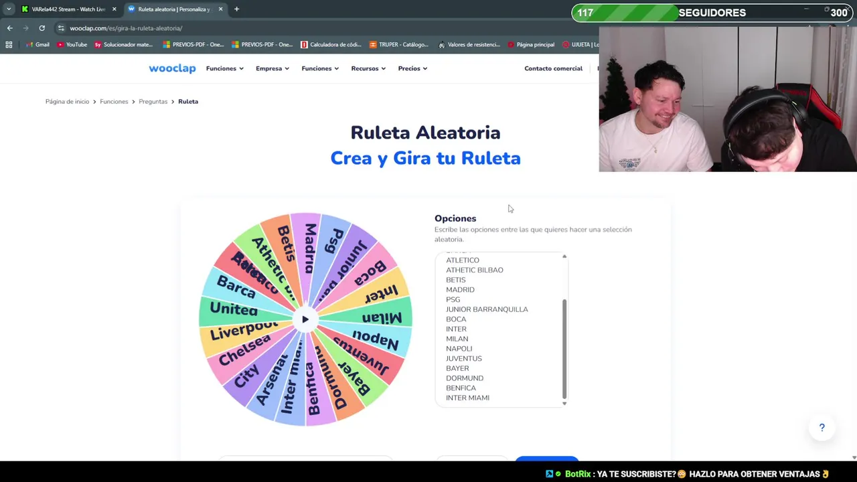Click the DORMUND option line
857x482 pixels.
pos(465,378)
